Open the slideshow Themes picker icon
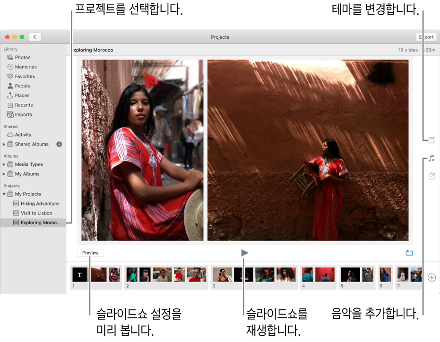Image resolution: width=440 pixels, height=342 pixels. [x=431, y=140]
